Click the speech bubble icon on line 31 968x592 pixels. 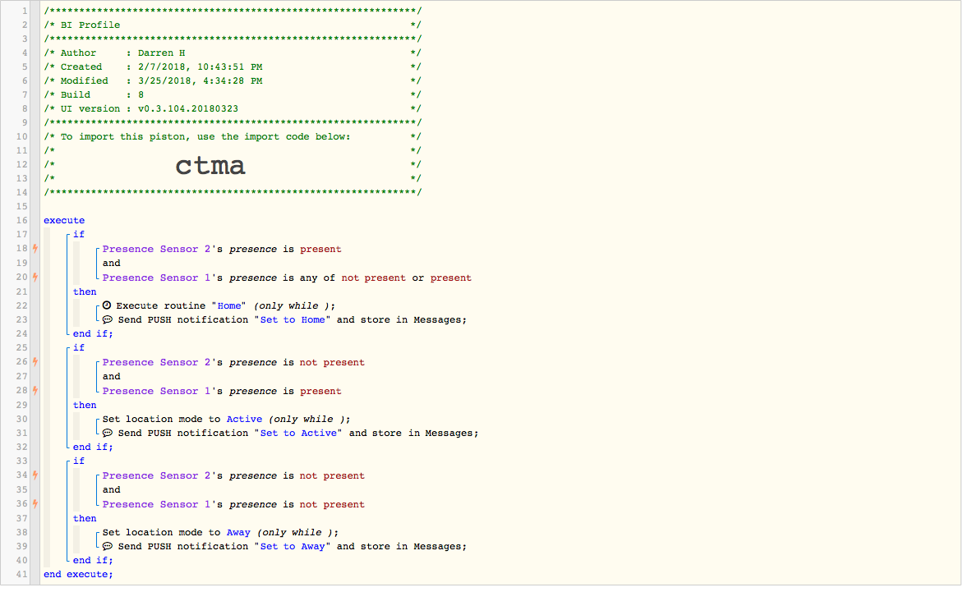coord(108,433)
